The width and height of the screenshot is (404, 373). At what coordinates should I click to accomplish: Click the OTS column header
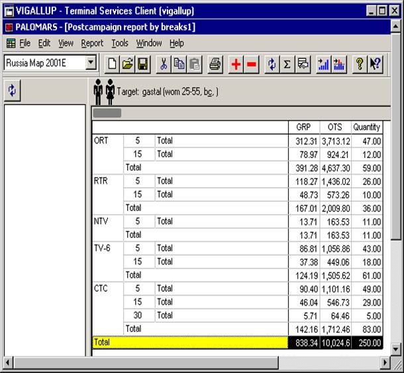tap(335, 127)
